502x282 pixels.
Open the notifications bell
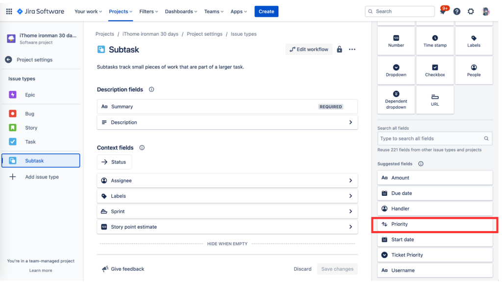(443, 12)
